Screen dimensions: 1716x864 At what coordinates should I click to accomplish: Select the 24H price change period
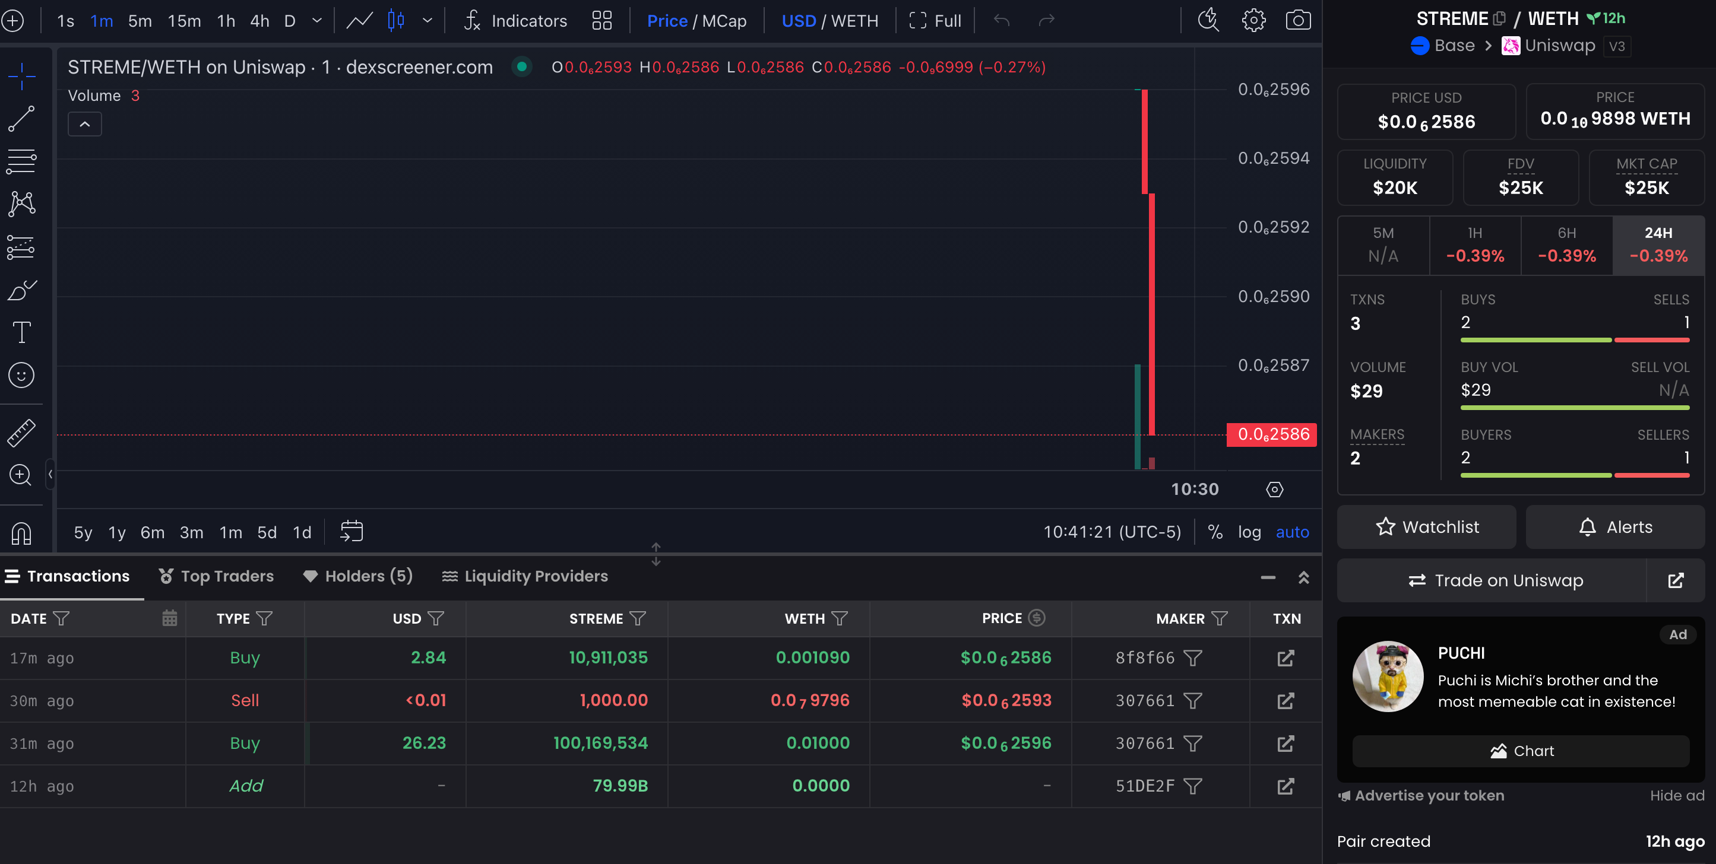(x=1658, y=245)
